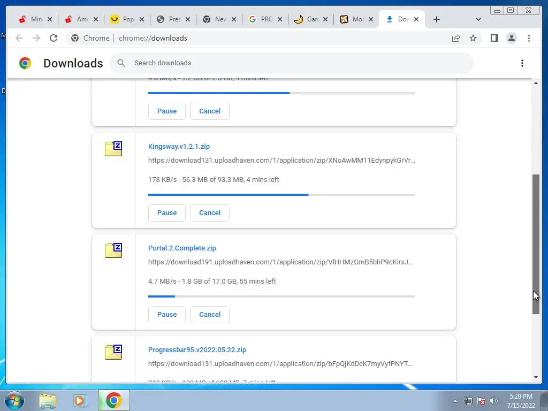
Task: Open the Downloads page more actions menu
Action: pos(522,63)
